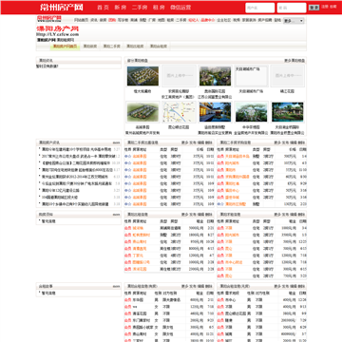Open the aerial-view property thumbnail in first row
Screen dimensions: 342x342
[x=142, y=76]
